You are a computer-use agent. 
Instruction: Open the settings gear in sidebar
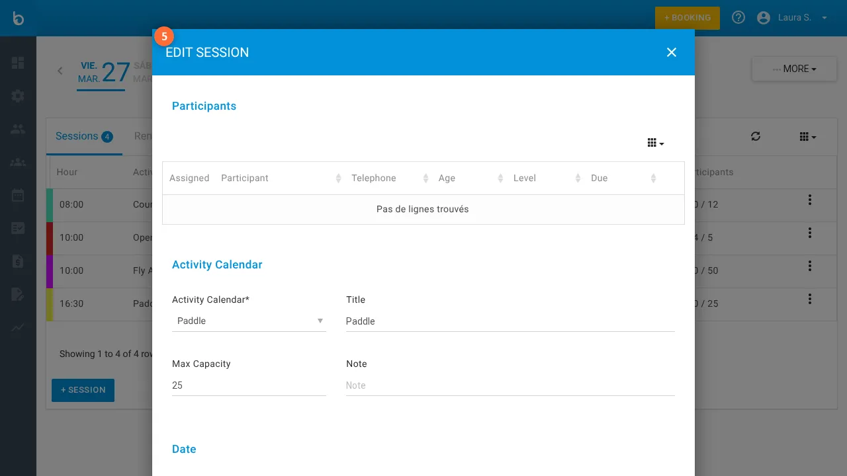click(18, 96)
